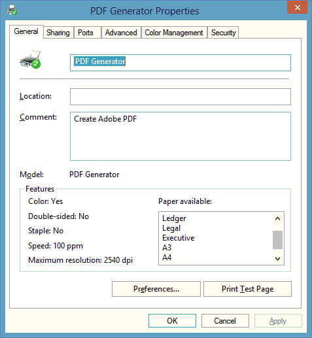Click the Location label

(35, 96)
